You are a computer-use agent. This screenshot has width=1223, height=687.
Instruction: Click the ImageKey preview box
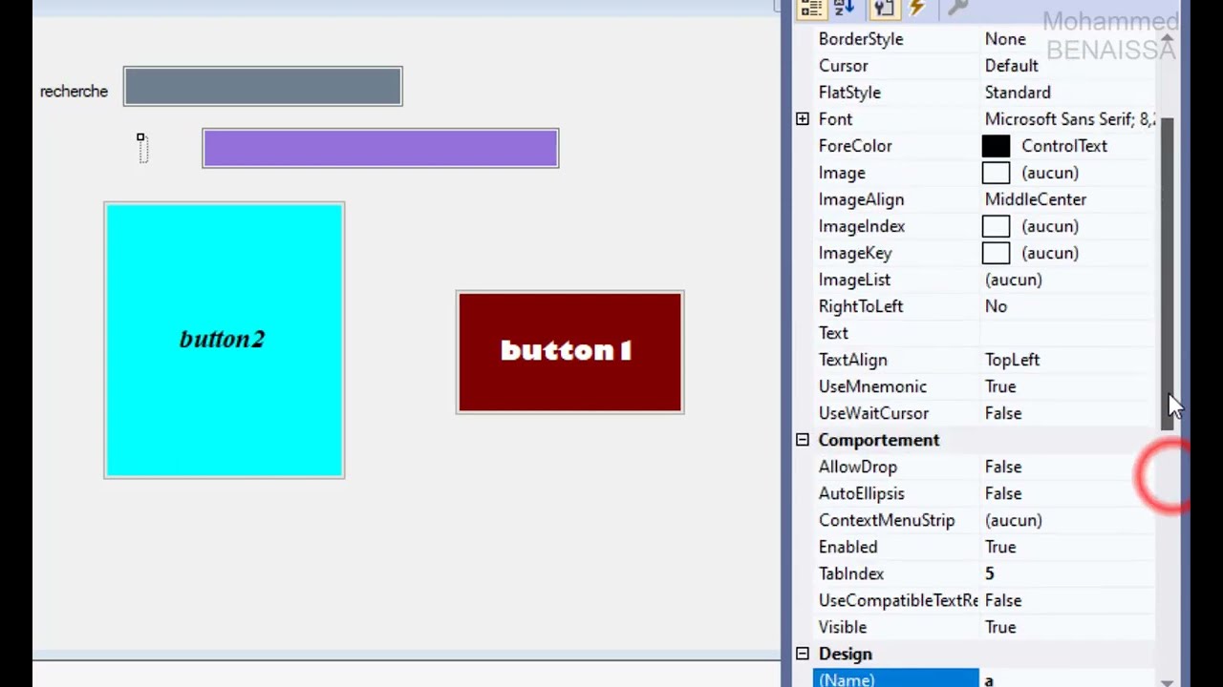point(996,253)
